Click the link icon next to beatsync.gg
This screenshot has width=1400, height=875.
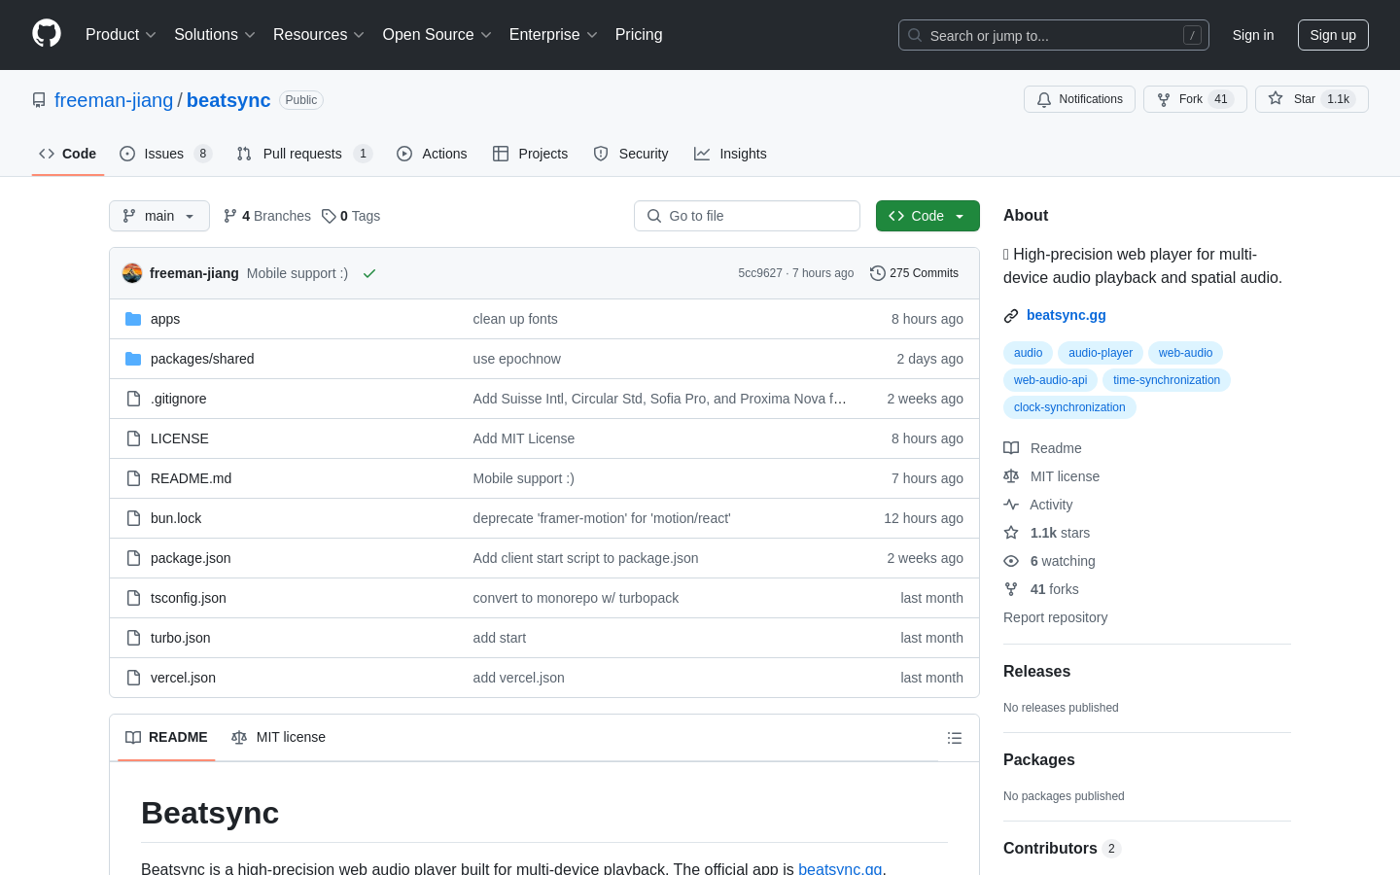(1011, 315)
